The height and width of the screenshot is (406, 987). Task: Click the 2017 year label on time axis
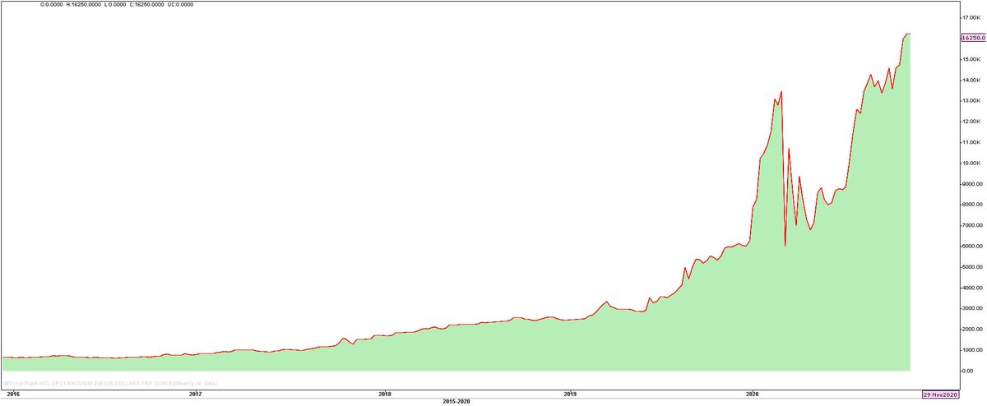click(194, 394)
